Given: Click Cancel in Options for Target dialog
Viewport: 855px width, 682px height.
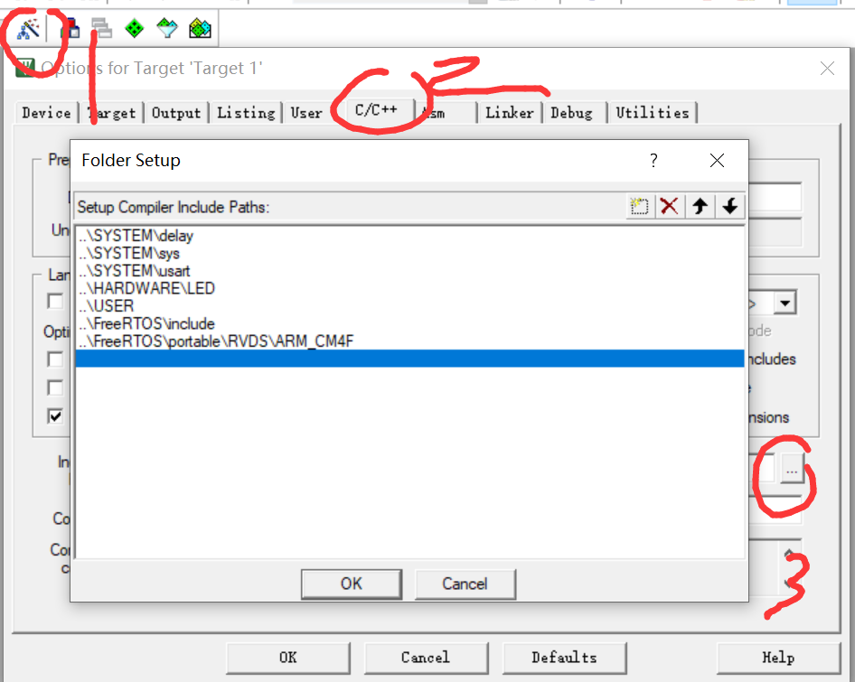Looking at the screenshot, I should (x=426, y=658).
